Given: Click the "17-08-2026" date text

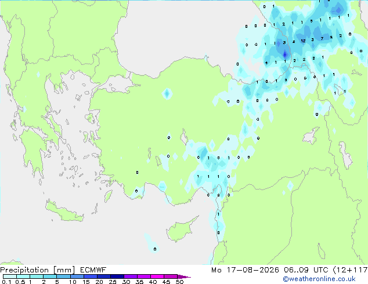Looking at the screenshot, I should coord(252,270).
